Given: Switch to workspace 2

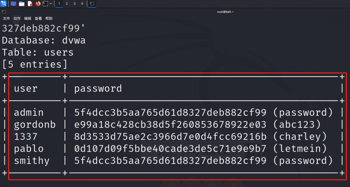Looking at the screenshot, I should [67, 4].
